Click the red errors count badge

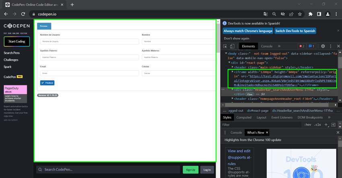pos(301,46)
